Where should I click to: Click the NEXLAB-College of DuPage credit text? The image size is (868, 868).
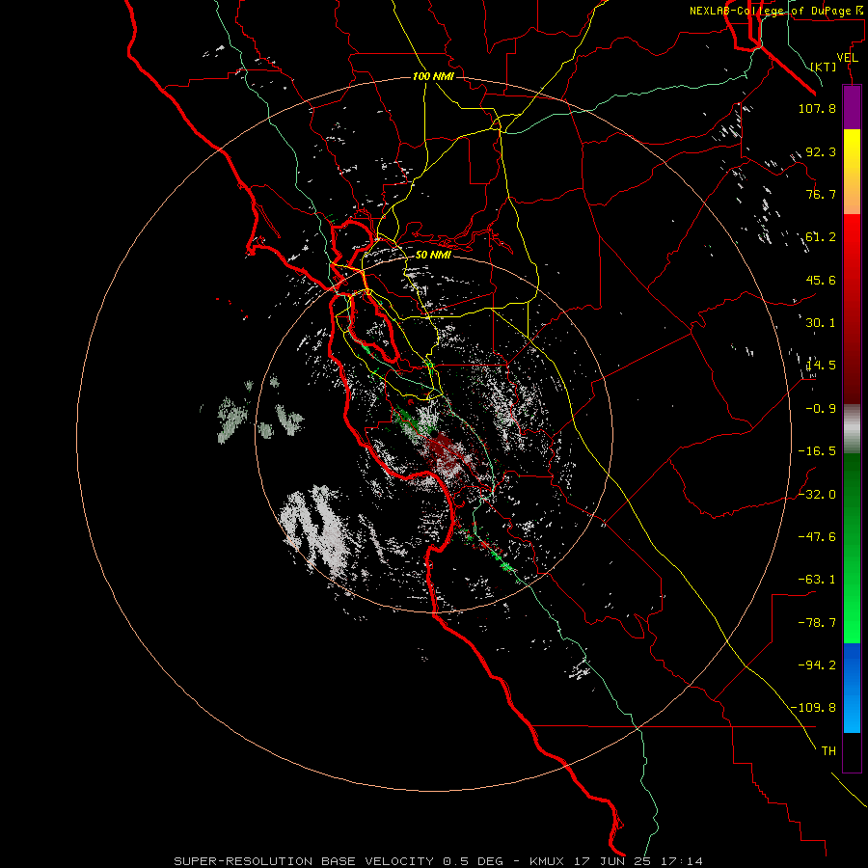pos(775,11)
